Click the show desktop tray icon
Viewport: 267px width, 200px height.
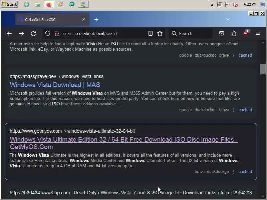(263, 4)
